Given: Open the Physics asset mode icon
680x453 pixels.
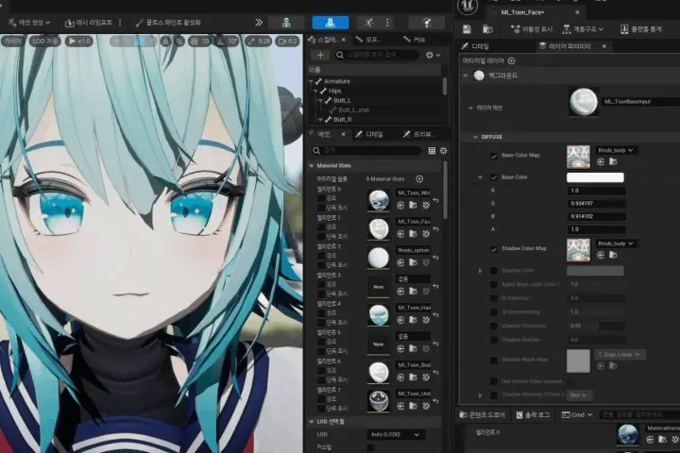Looking at the screenshot, I should [427, 23].
